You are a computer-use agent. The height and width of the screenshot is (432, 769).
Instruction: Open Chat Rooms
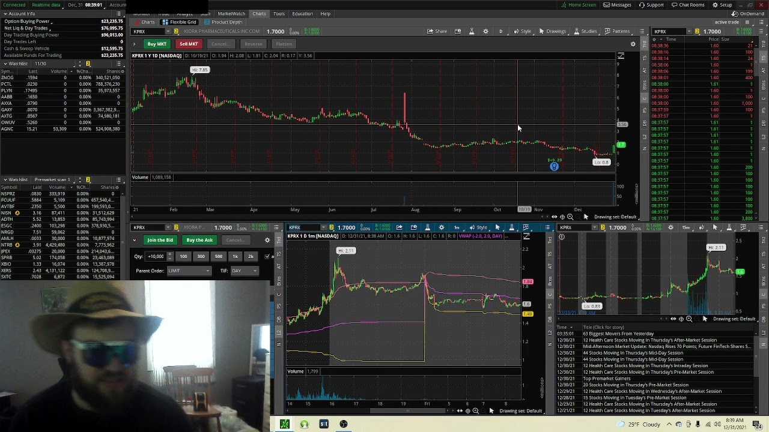click(x=687, y=5)
